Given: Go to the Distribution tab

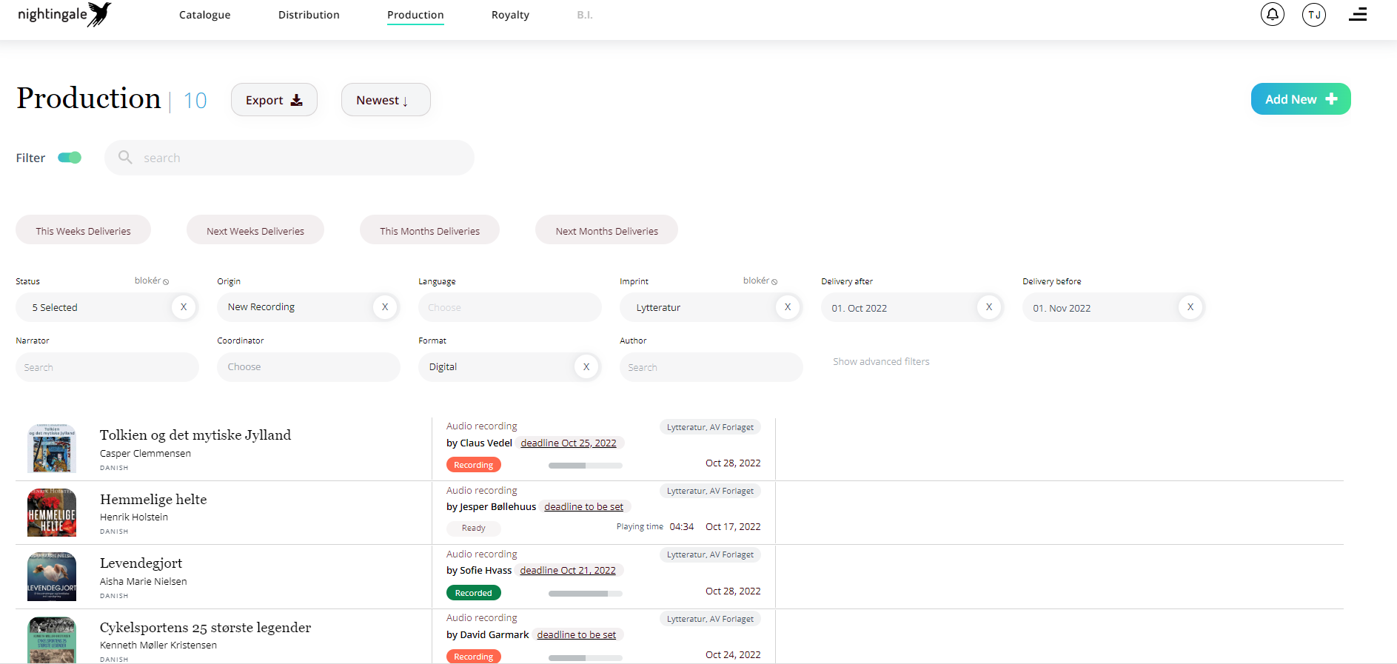Looking at the screenshot, I should (x=309, y=15).
